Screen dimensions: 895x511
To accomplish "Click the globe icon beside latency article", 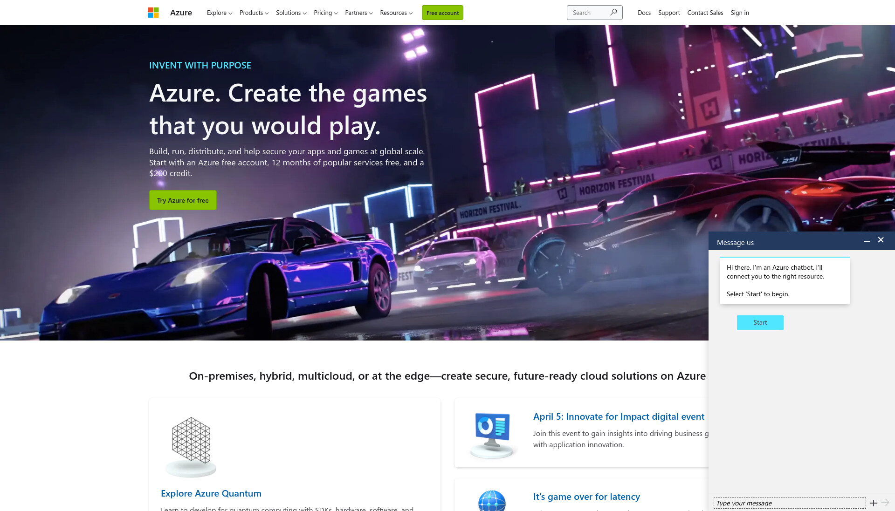I will pos(492,501).
